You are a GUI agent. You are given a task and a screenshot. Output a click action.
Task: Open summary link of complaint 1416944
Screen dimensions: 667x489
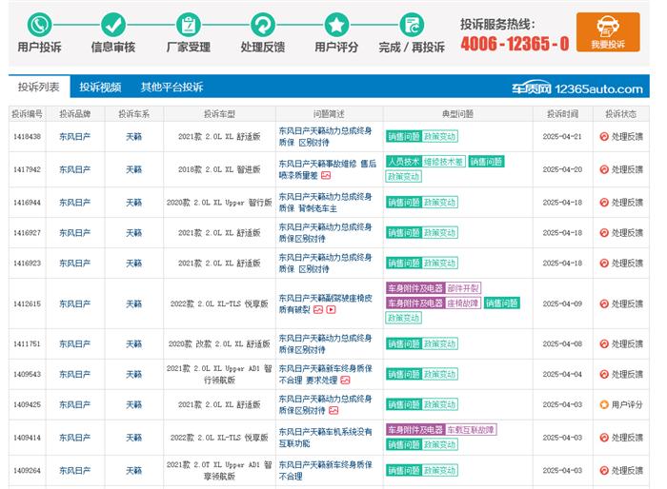point(326,203)
